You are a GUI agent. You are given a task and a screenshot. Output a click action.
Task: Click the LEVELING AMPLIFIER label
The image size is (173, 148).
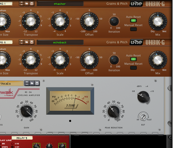coord(29,95)
